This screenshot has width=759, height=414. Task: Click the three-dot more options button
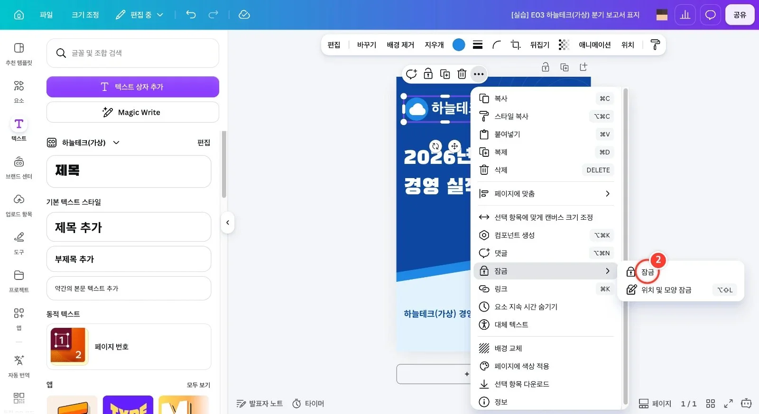(x=479, y=74)
